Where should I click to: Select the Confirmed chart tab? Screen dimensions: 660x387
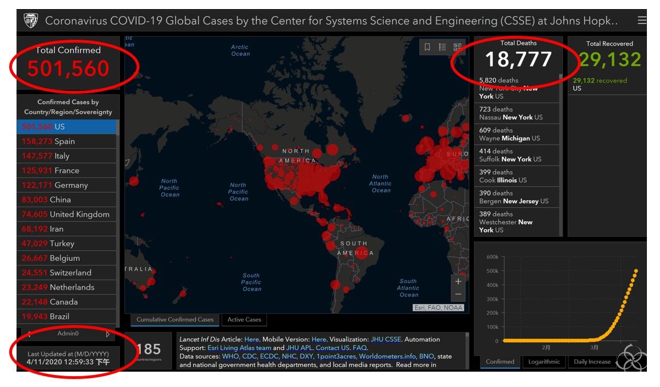(x=500, y=362)
